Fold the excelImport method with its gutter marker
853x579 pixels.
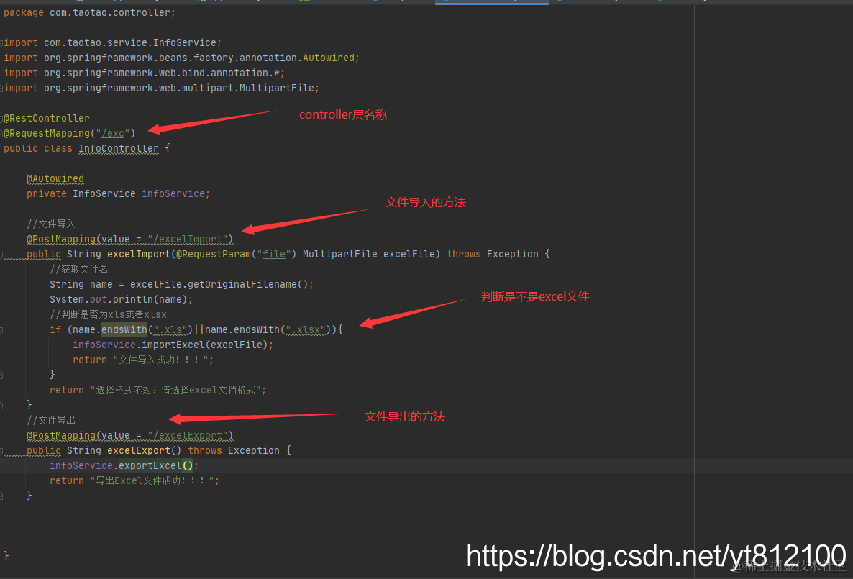click(x=1, y=254)
